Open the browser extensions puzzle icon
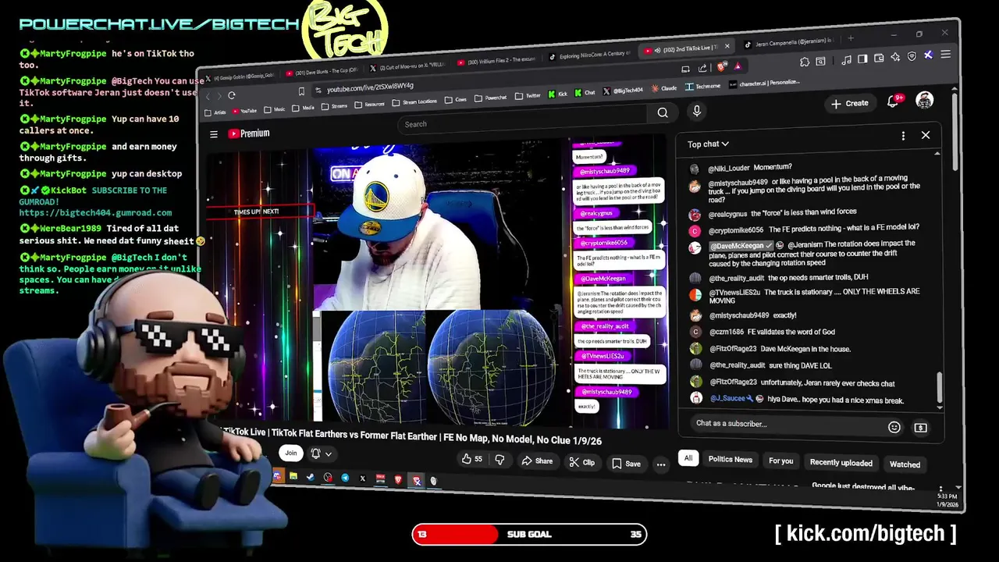The width and height of the screenshot is (999, 562). 805,62
